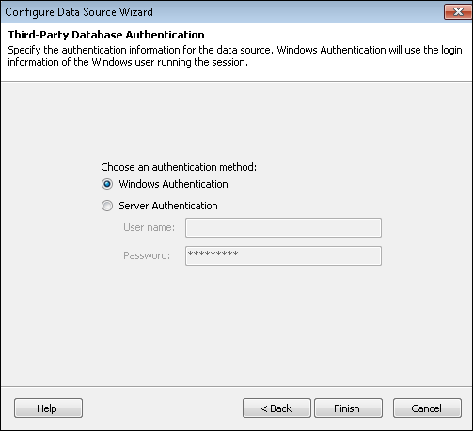Click the description paragraph about Windows Authentication
Viewport: 473px width, 431px height.
[x=235, y=56]
